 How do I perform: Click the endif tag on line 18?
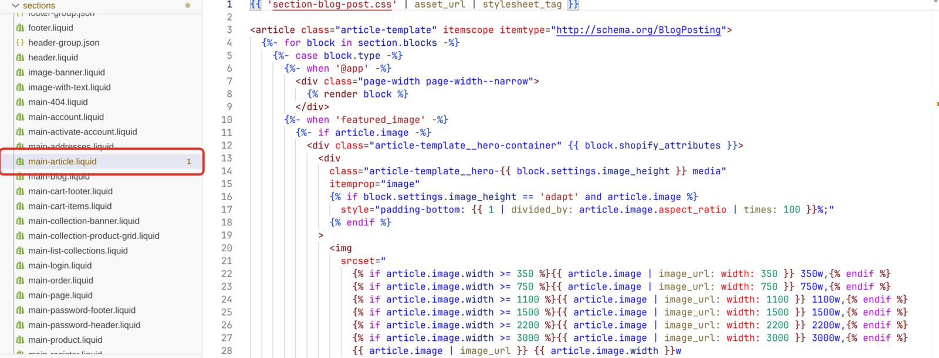pos(360,222)
